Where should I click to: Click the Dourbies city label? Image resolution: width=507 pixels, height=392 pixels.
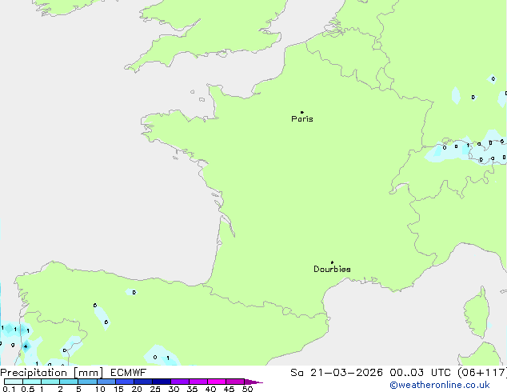pos(332,269)
